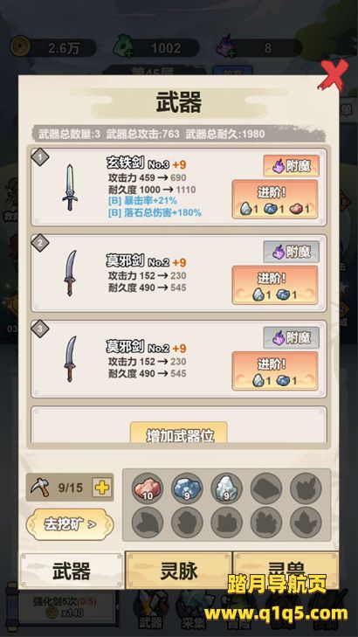The width and height of the screenshot is (358, 637).
Task: Click the gold coin currency icon
Action: (x=20, y=48)
